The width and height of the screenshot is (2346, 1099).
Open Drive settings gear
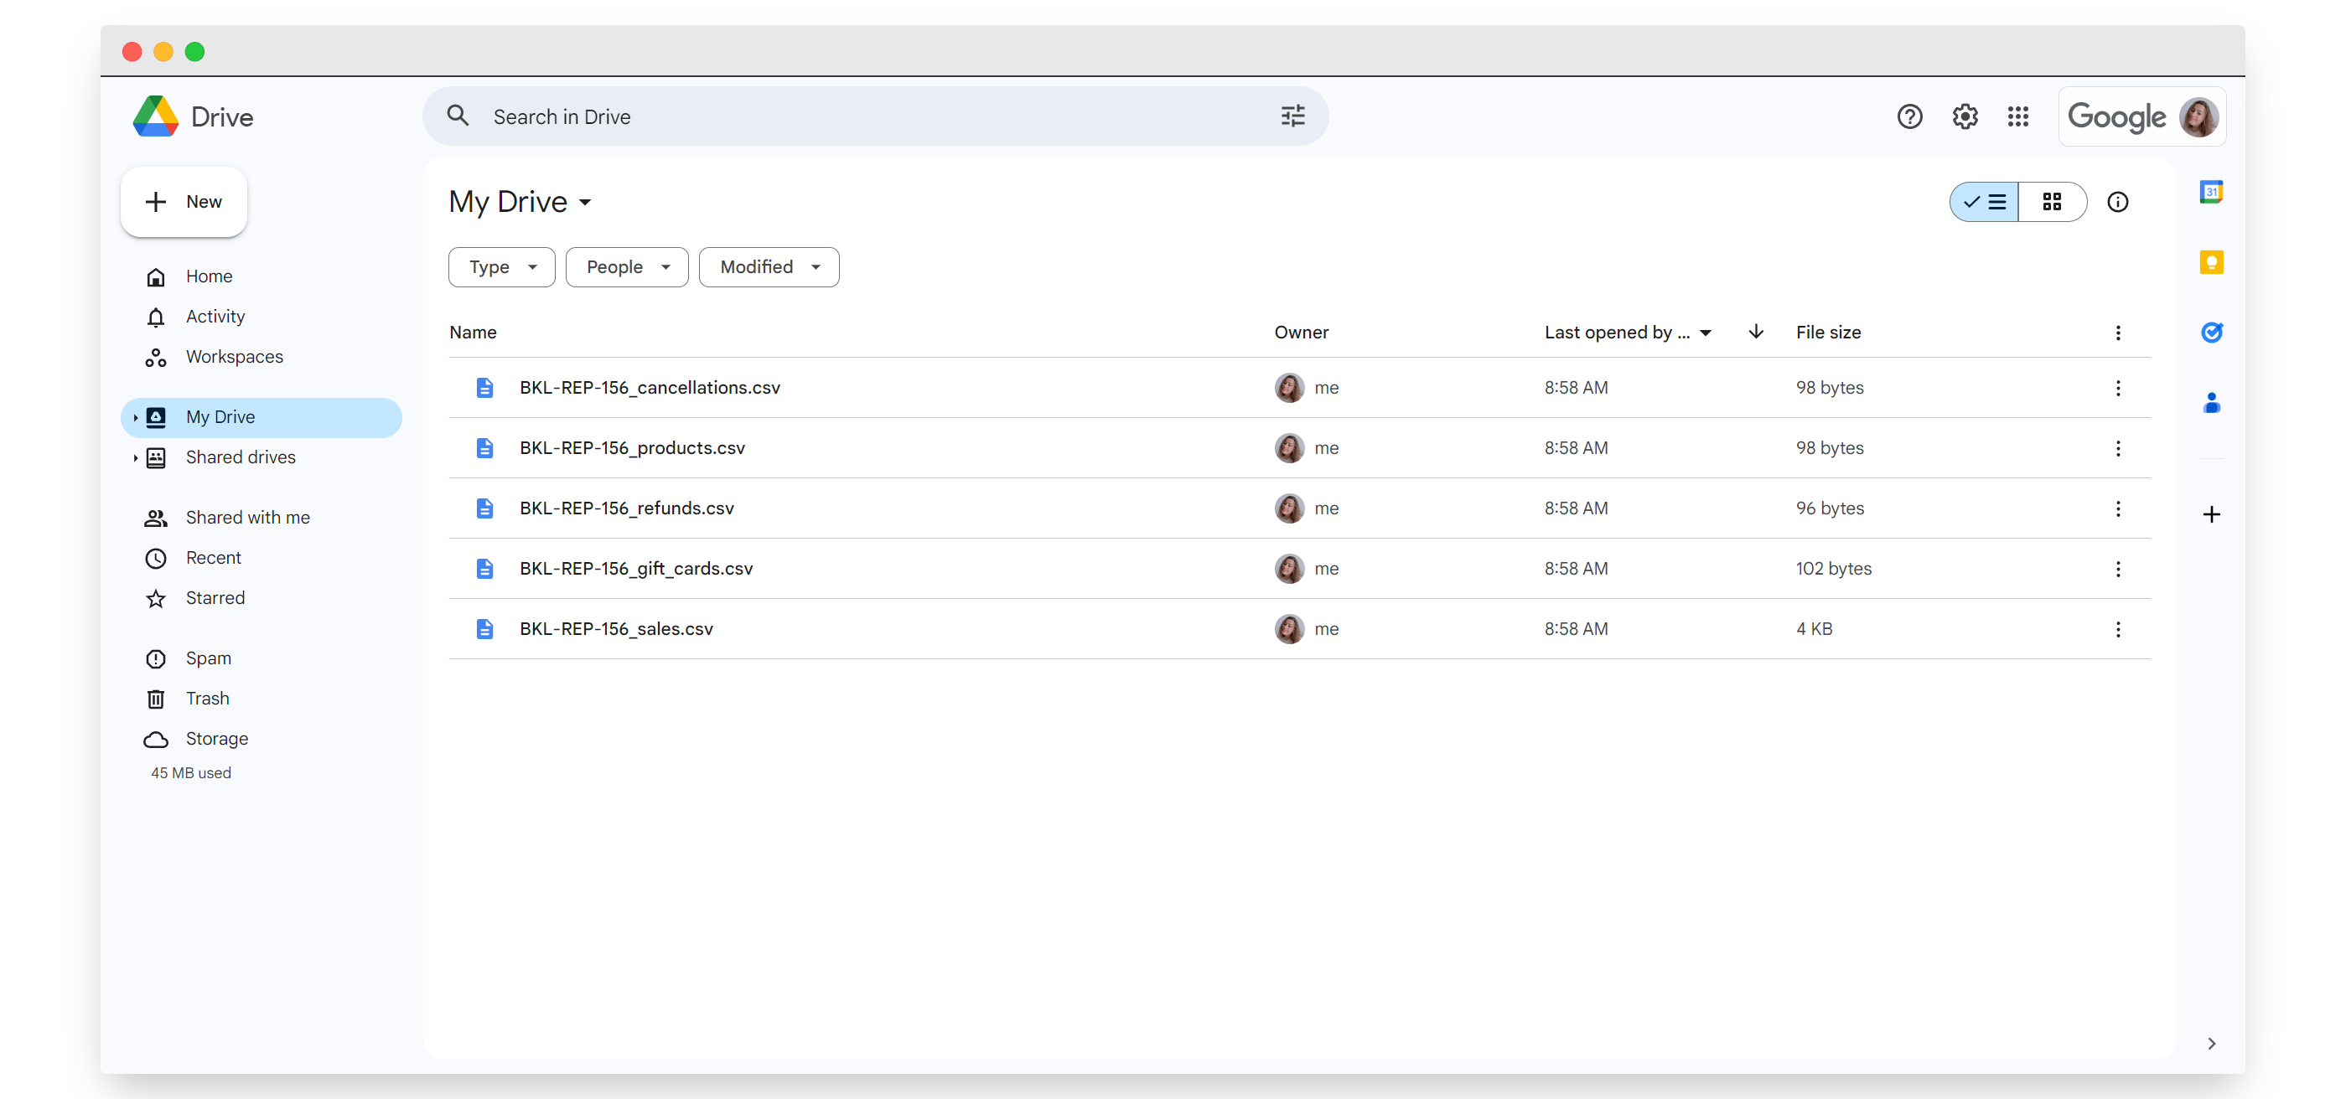coord(1965,116)
